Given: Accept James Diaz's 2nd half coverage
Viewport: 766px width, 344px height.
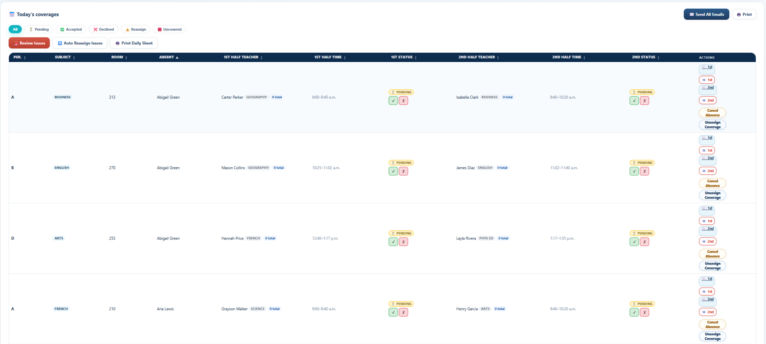Looking at the screenshot, I should pos(634,171).
